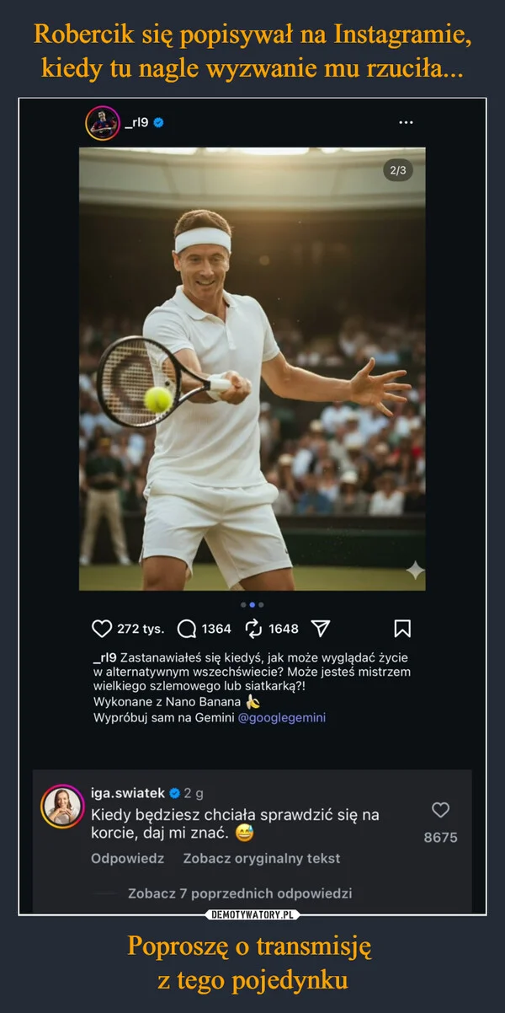This screenshot has width=505, height=1013.
Task: Click Zobacz oryginalny tekst
Action: [262, 858]
